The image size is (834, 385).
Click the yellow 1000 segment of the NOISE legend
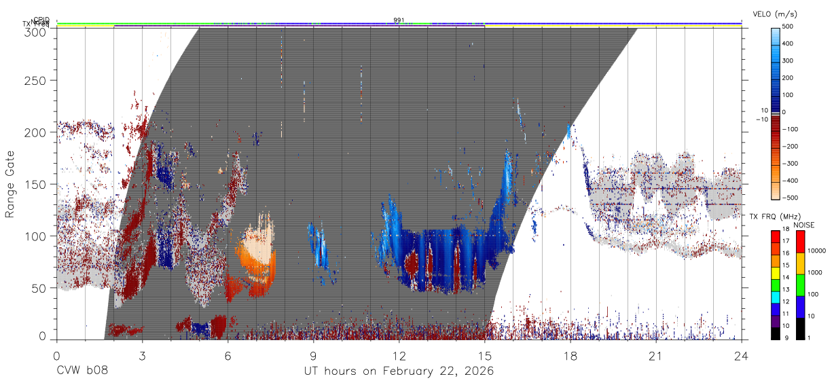[800, 263]
